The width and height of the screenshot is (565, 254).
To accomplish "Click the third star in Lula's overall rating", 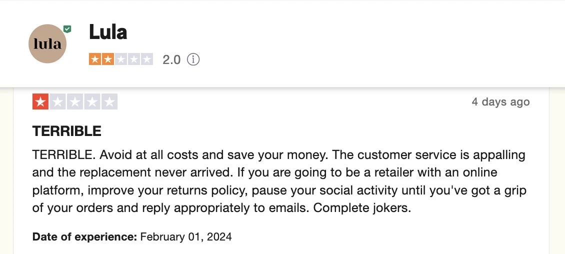I will (x=120, y=59).
